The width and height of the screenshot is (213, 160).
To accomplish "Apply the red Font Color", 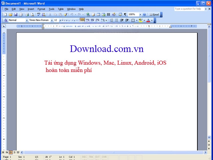I will click(x=148, y=20).
